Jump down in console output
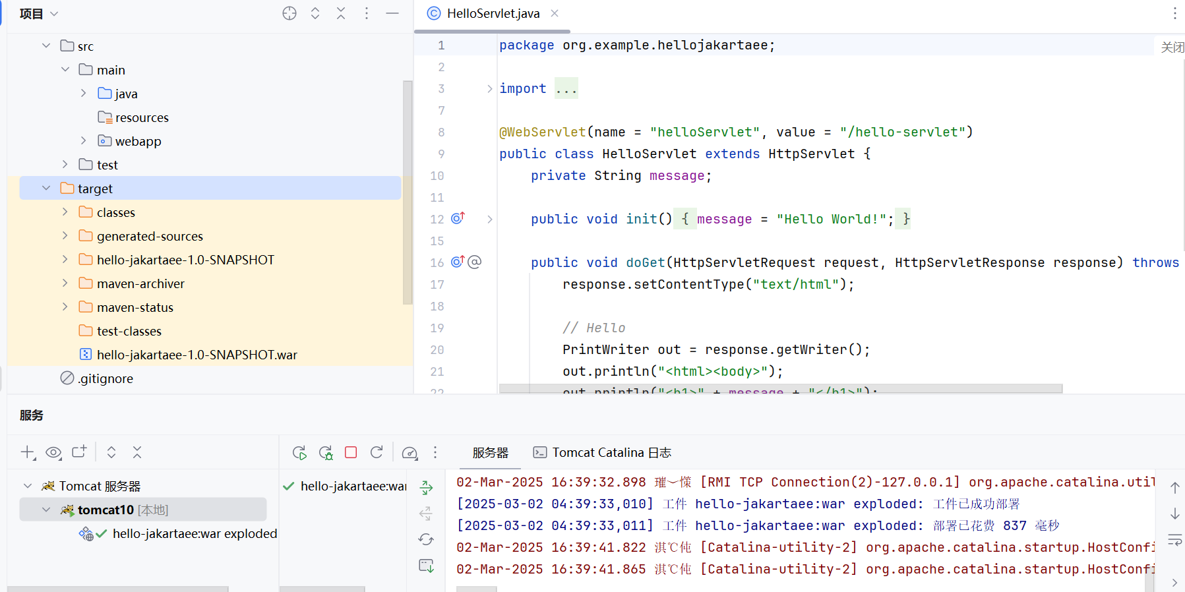The image size is (1185, 592). [x=1175, y=514]
